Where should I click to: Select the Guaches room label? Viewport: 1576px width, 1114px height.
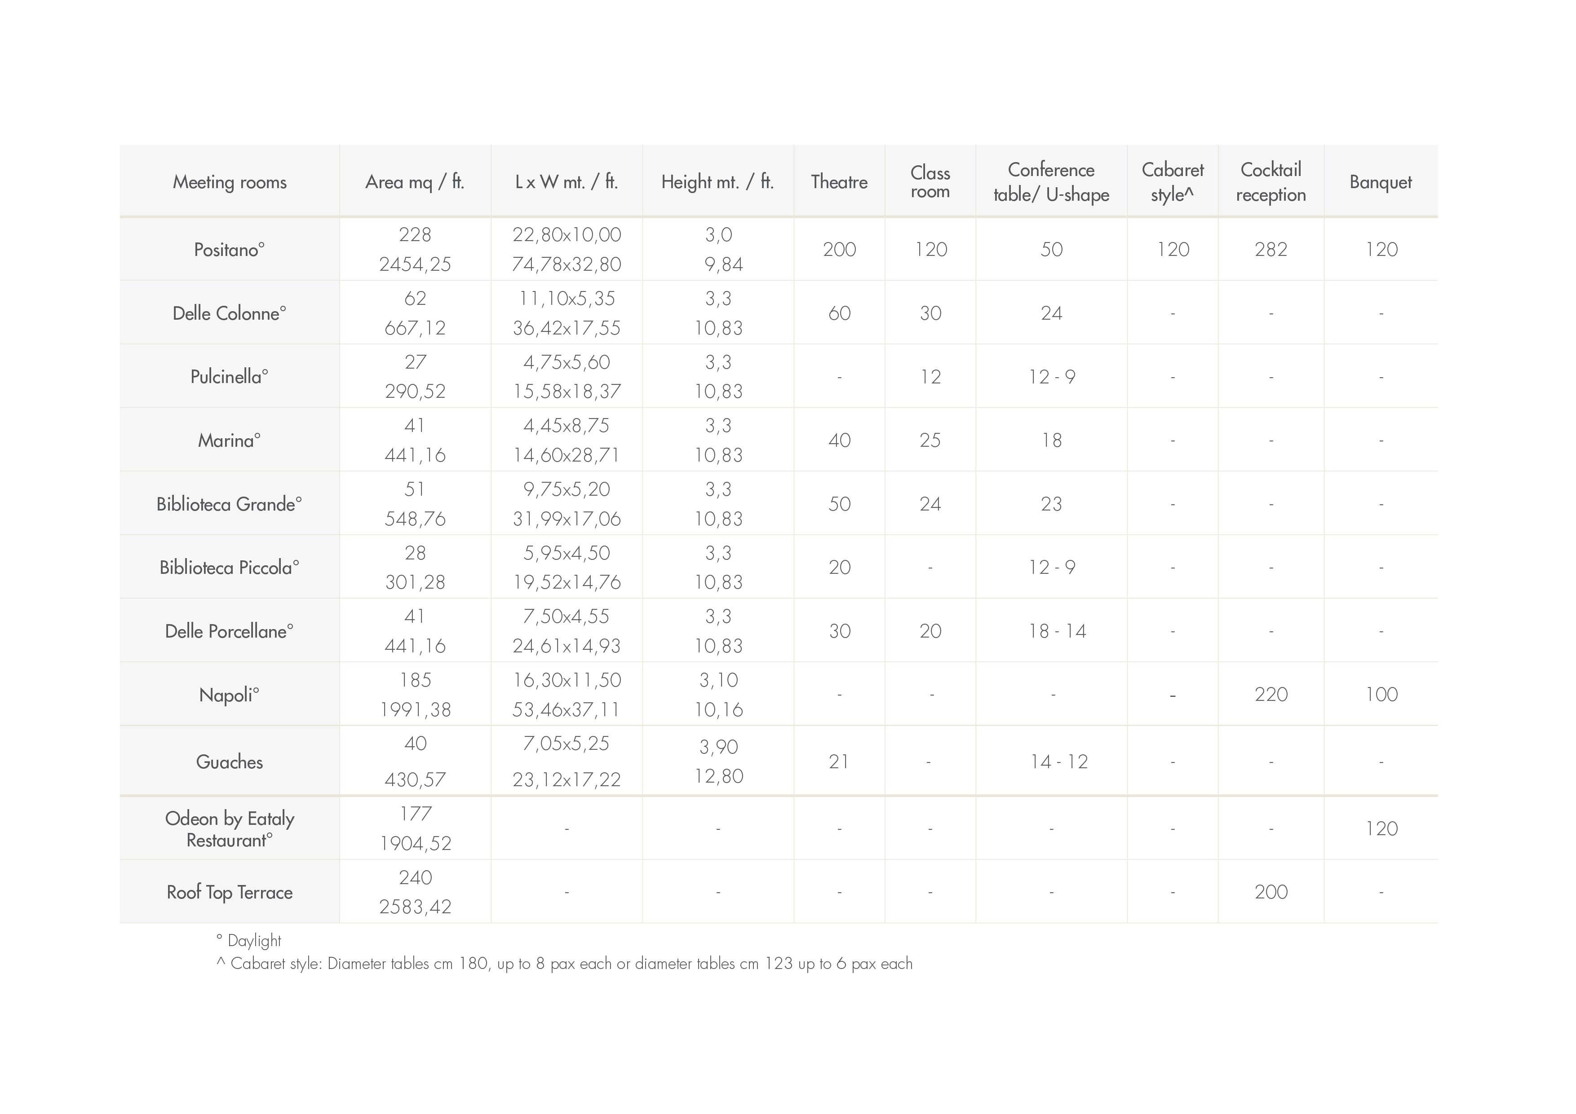point(229,762)
